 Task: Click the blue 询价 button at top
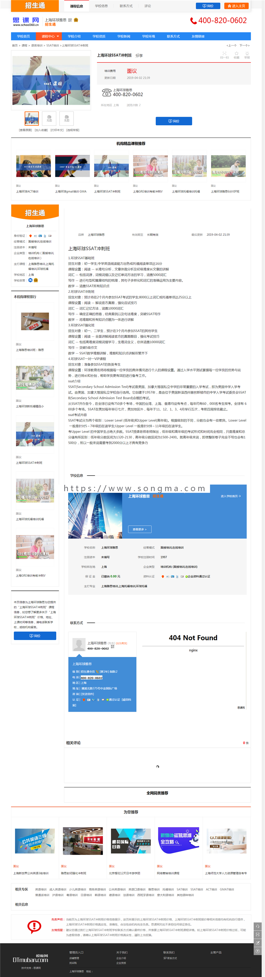pos(208,6)
